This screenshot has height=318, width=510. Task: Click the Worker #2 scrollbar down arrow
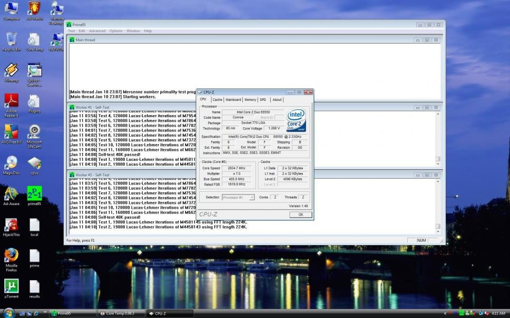click(438, 232)
